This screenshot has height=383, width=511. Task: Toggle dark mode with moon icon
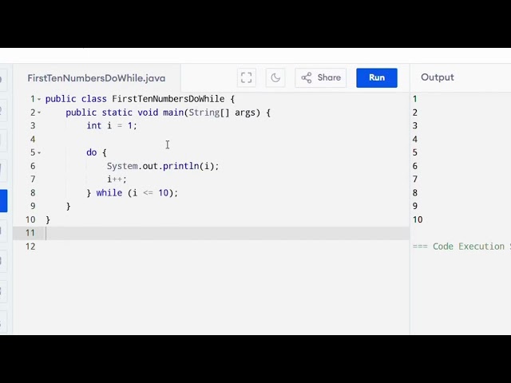point(275,78)
